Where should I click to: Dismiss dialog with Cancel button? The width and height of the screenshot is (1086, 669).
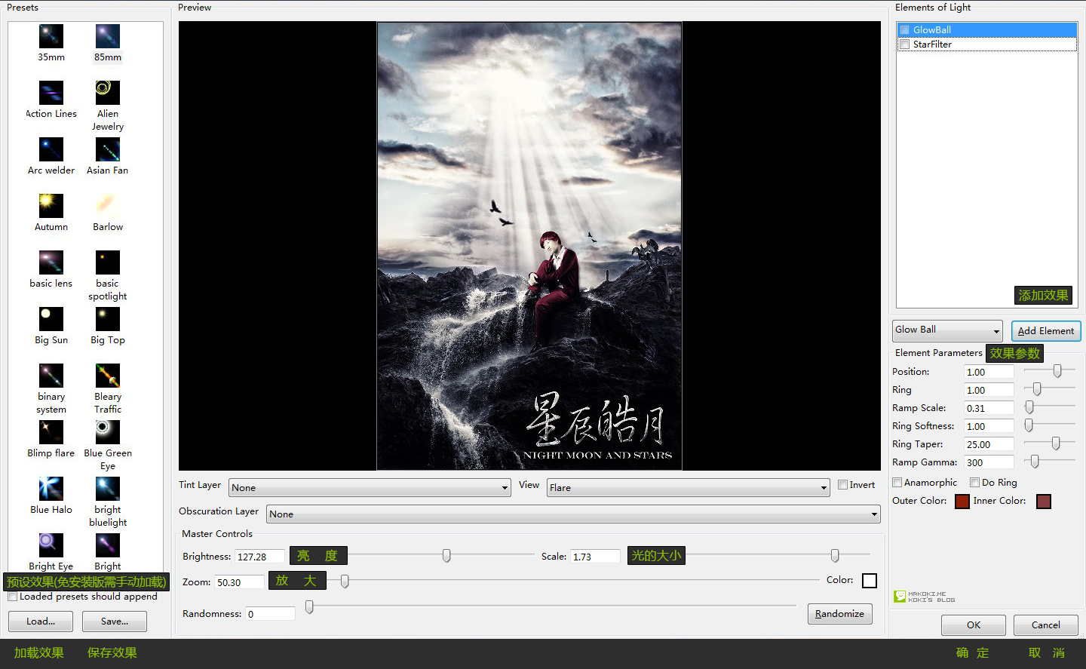click(1046, 625)
